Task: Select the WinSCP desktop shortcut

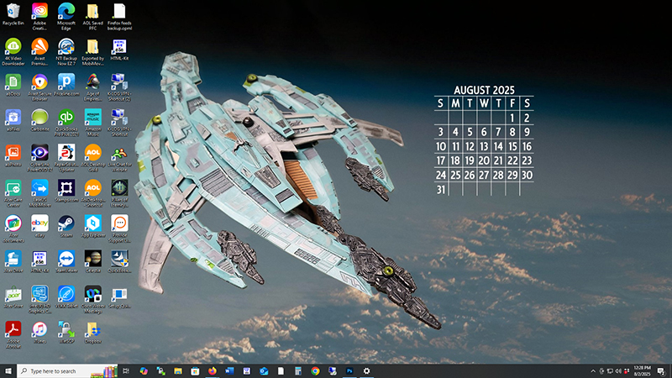Action: click(66, 332)
